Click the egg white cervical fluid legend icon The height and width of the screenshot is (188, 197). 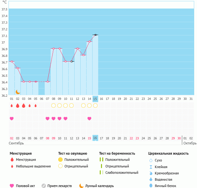(151, 186)
